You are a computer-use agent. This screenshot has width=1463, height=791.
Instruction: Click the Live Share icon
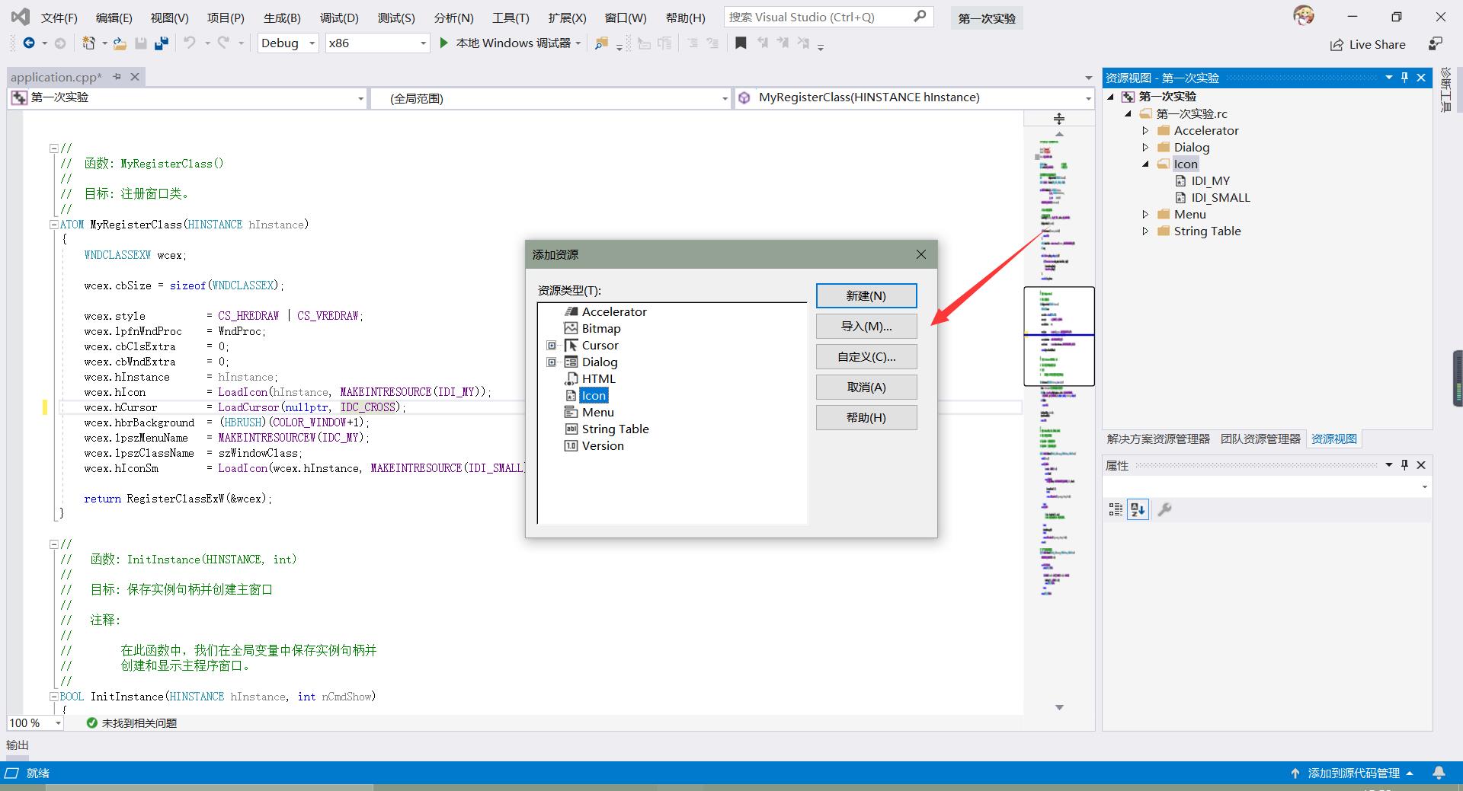(x=1337, y=45)
